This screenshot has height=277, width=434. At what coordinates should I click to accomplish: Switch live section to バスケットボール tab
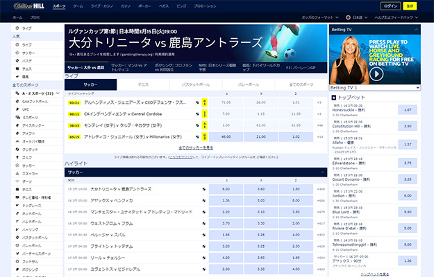point(196,84)
